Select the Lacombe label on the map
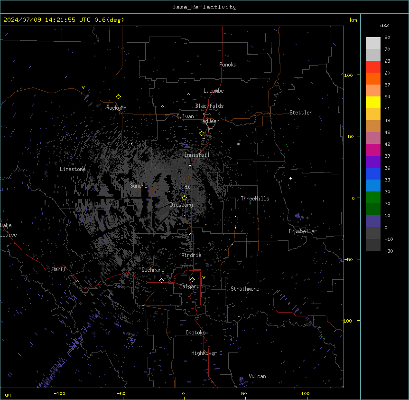Screen dimensions: 409x400 click(214, 91)
